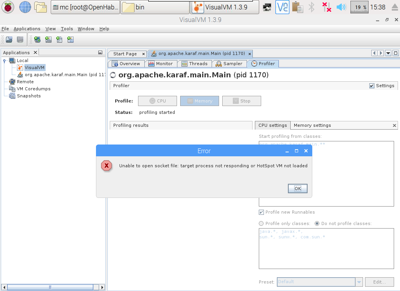
Task: Open the document list dropdown arrow
Action: (388, 53)
